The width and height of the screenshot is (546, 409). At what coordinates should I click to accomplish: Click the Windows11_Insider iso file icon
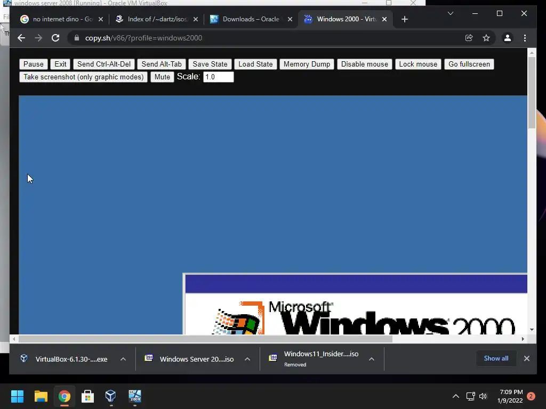tap(273, 357)
